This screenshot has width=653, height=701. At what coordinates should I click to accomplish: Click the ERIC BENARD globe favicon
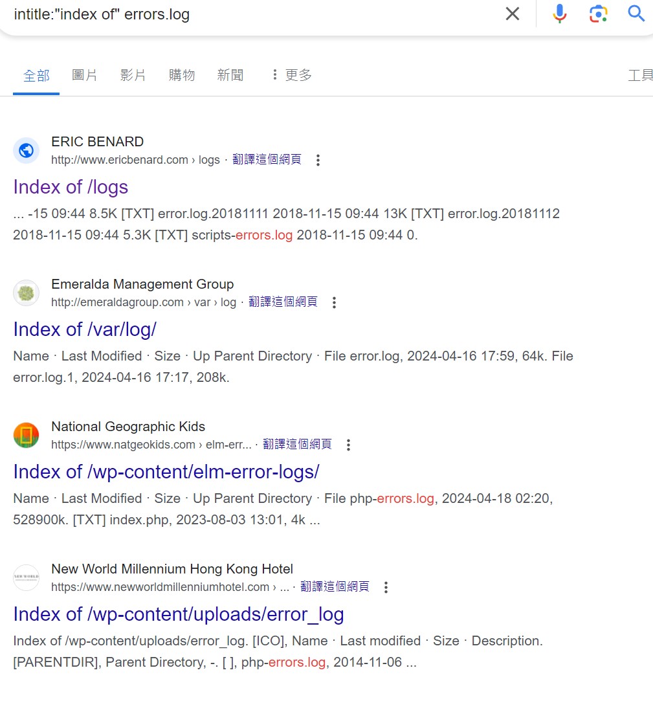(27, 151)
